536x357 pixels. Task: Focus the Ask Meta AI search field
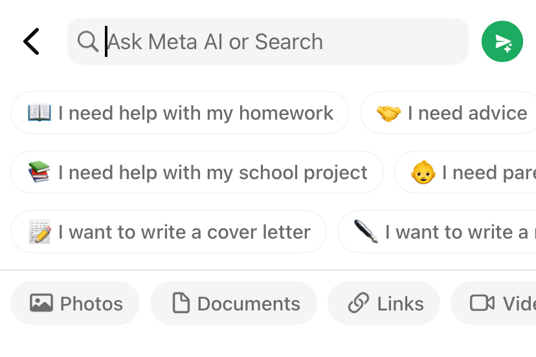tap(278, 42)
